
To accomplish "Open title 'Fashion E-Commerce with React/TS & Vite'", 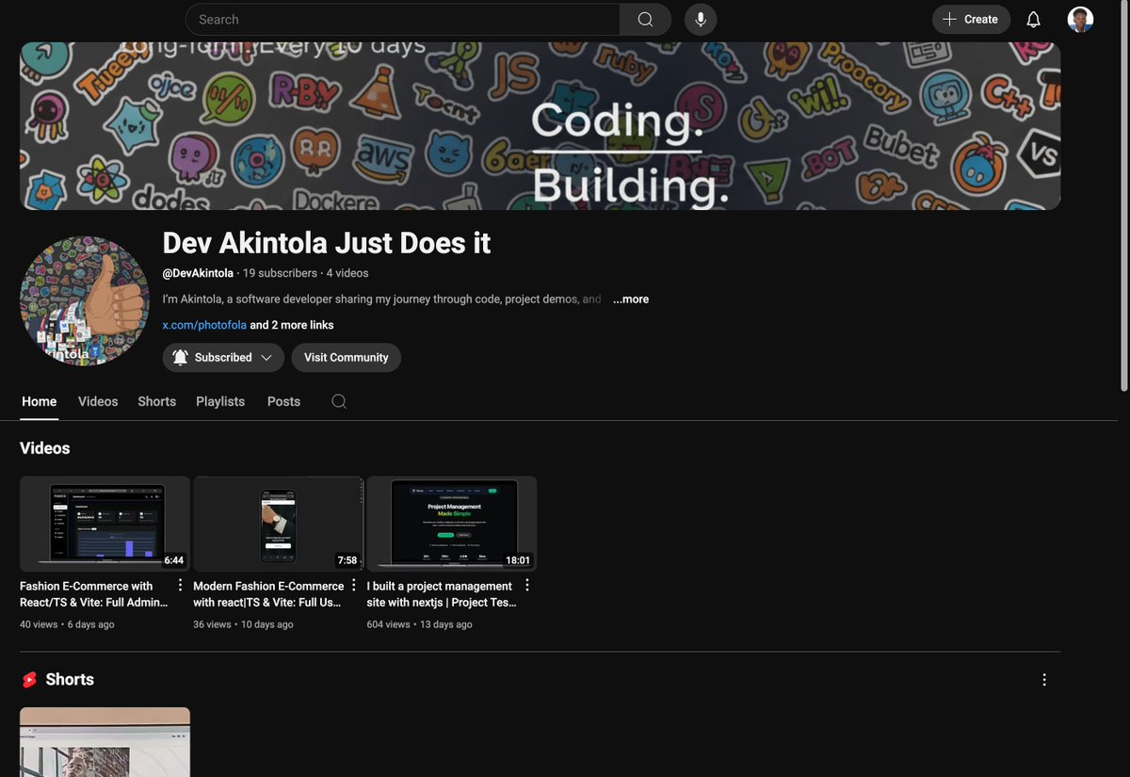I will pyautogui.click(x=94, y=594).
